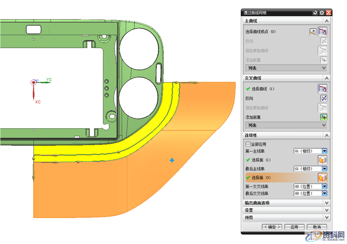Click the blue plus marker on the orange surface
Viewport: 347px width, 244px height.
point(172,160)
